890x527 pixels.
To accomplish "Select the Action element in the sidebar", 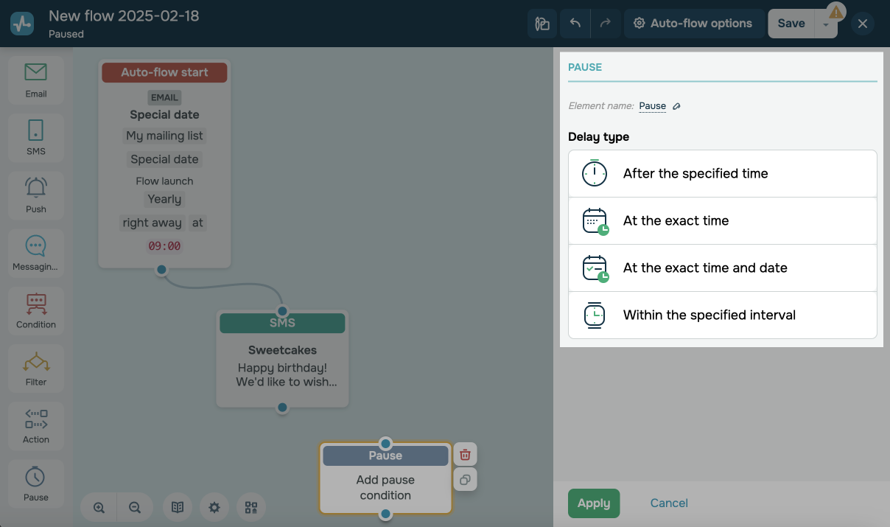I will point(35,425).
